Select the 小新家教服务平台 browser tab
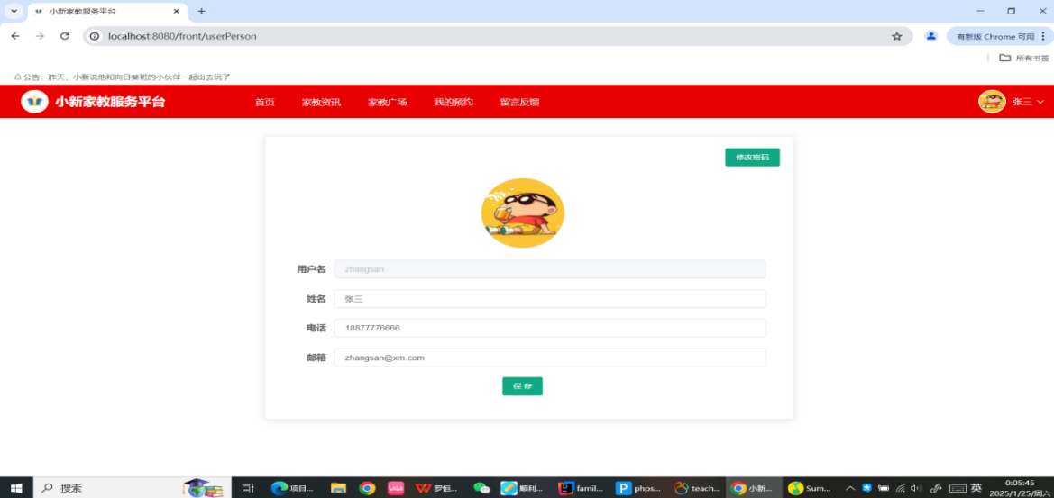The width and height of the screenshot is (1054, 498). coord(107,12)
